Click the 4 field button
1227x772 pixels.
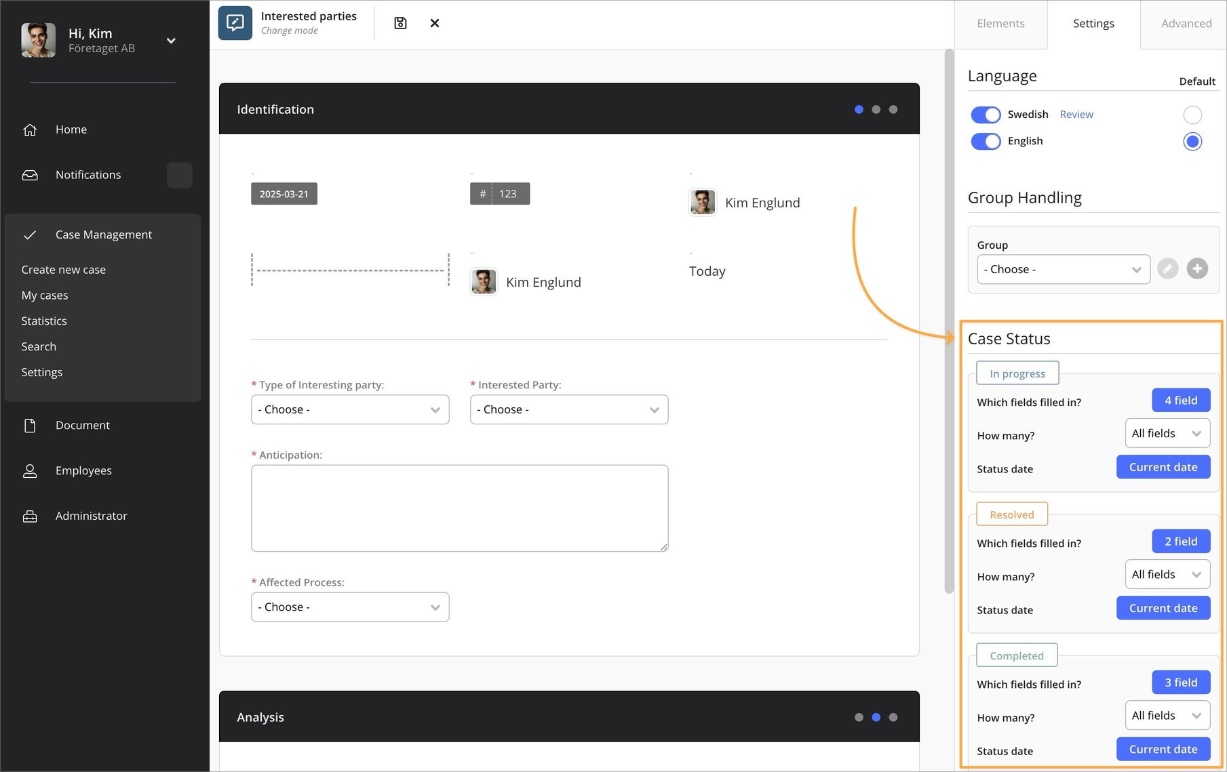click(1181, 401)
